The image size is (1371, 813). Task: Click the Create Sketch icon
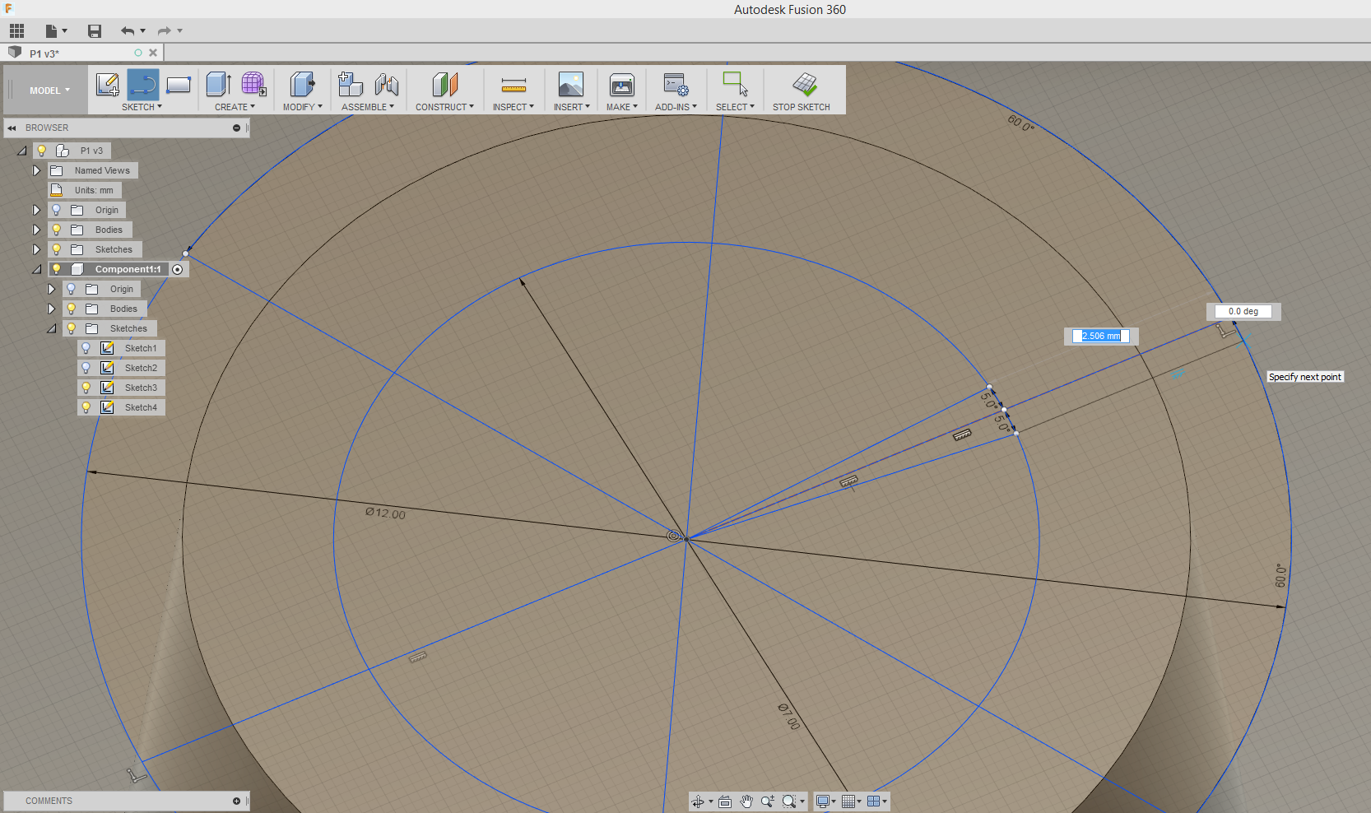click(108, 85)
